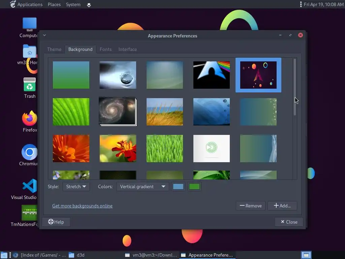345x259 pixels.
Task: Select the blue-green gradient wallpaper thumbnail
Action: [71, 75]
